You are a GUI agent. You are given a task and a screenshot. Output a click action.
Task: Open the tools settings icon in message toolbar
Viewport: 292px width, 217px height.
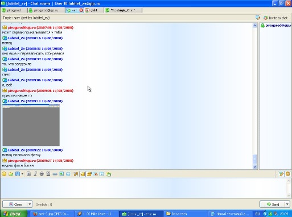click(x=76, y=174)
